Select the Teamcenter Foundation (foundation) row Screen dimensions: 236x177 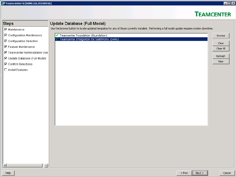point(131,36)
